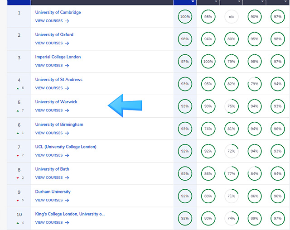View courses for University of Cambridge
Viewport: 290px width, 230px height.
coord(52,21)
